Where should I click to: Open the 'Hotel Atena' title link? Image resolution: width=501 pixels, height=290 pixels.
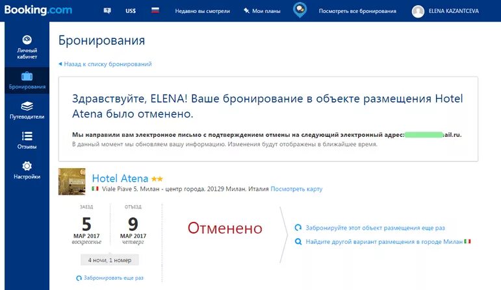click(x=120, y=178)
